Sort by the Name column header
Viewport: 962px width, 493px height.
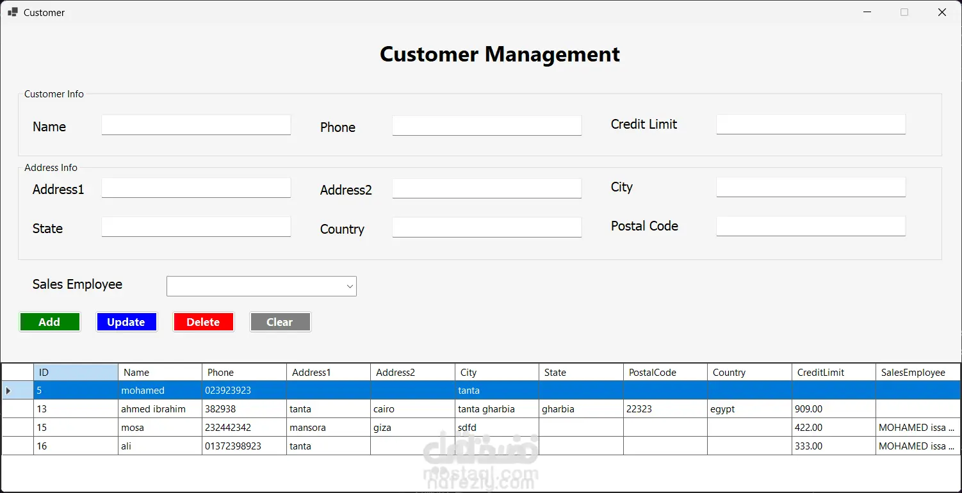coord(160,372)
